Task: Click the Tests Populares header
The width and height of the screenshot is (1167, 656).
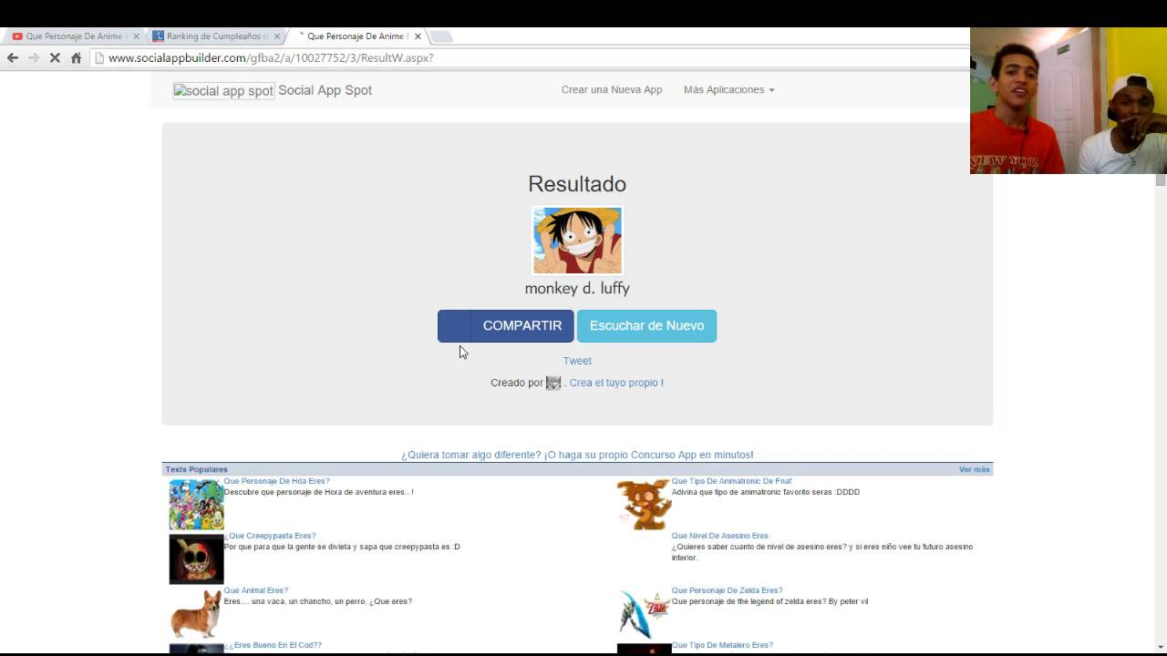Action: coord(196,469)
